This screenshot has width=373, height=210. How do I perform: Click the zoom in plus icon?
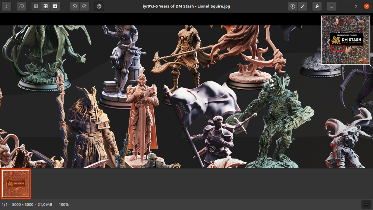click(55, 6)
